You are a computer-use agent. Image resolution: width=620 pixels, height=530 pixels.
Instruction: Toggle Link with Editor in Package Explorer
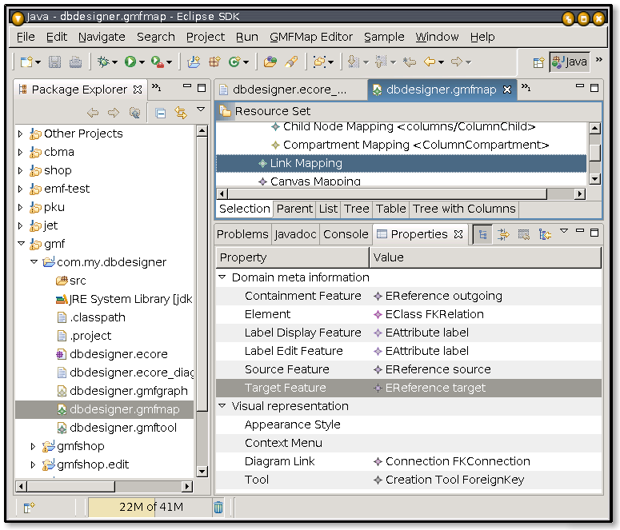(180, 113)
